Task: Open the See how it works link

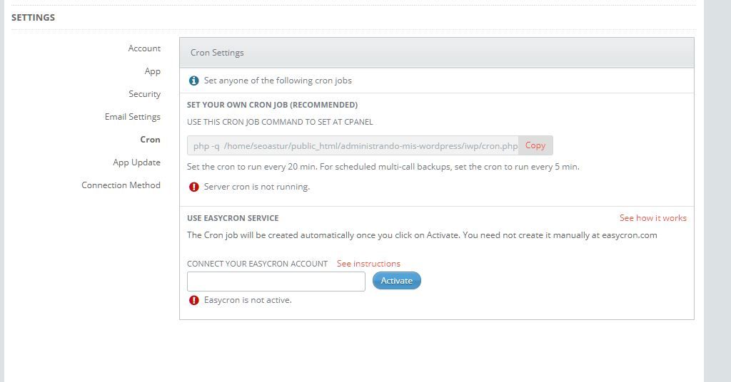Action: 652,218
